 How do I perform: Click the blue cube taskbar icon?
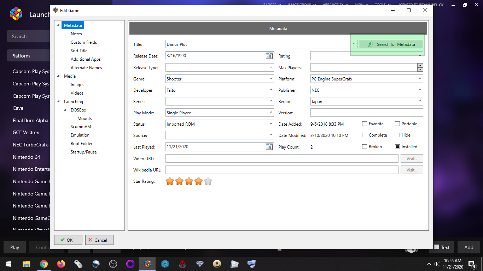165,264
